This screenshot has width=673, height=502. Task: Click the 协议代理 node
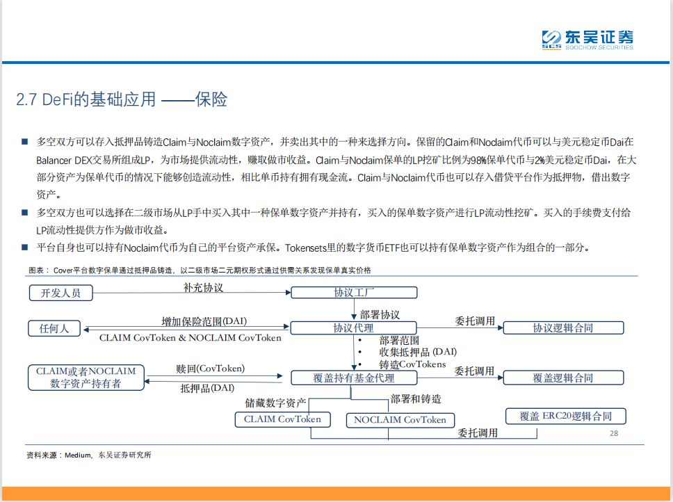tap(354, 327)
